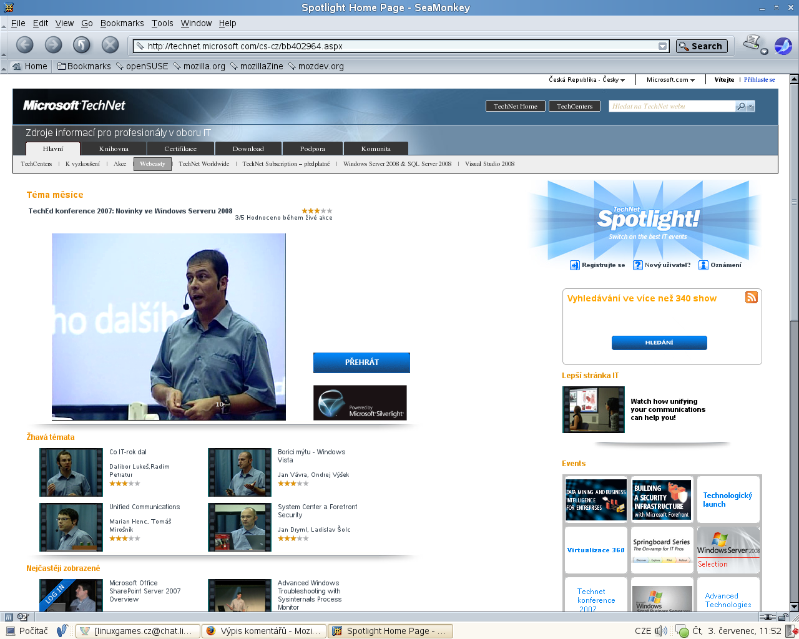Expand the Microsoft.com dropdown

tap(670, 80)
